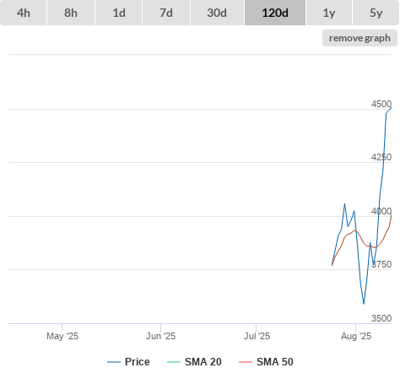Select the 8h time range tab
The image size is (400, 384).
point(71,13)
